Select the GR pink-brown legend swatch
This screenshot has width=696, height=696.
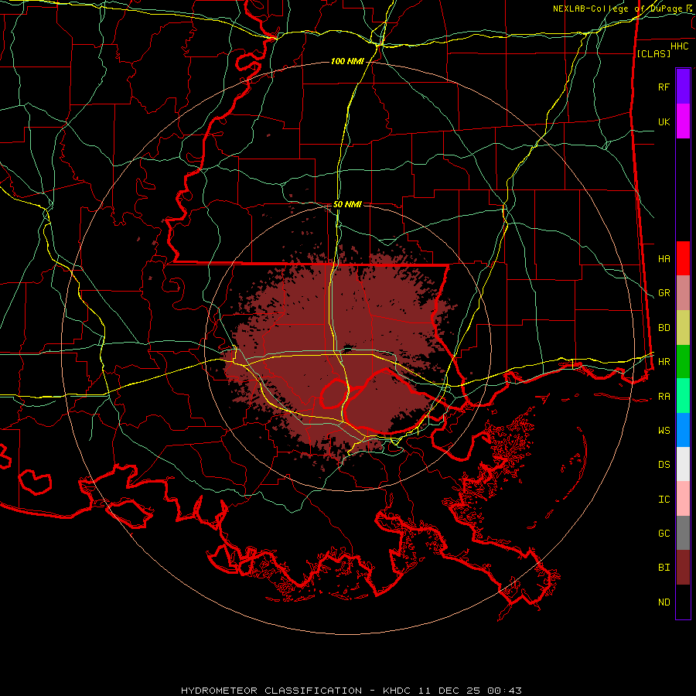click(x=683, y=293)
